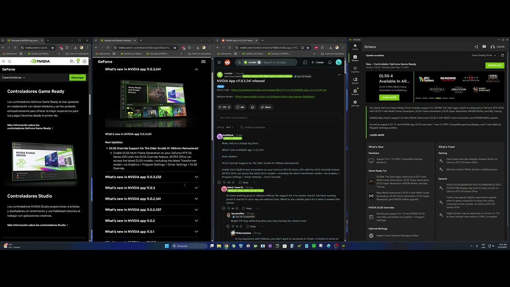Downvote the NVIDIA App released post
510x287 pixels.
[x=229, y=107]
